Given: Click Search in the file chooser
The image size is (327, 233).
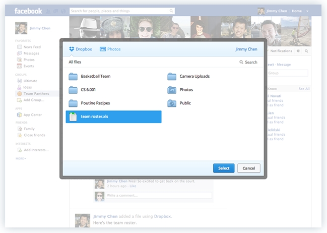Looking at the screenshot, I should coord(248,63).
